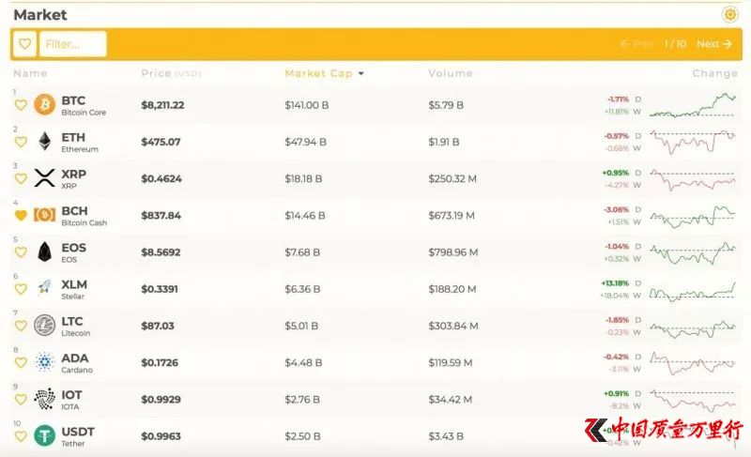Favorite LTC with its heart icon

tap(21, 326)
